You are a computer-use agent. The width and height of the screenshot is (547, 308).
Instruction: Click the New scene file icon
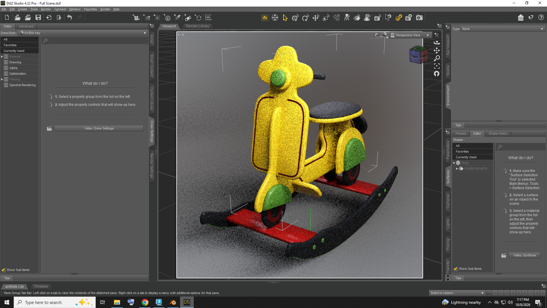click(x=7, y=18)
